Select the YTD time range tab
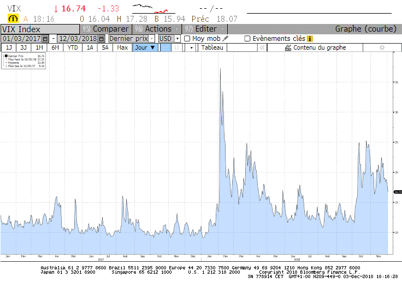This screenshot has height=289, width=402. point(73,47)
